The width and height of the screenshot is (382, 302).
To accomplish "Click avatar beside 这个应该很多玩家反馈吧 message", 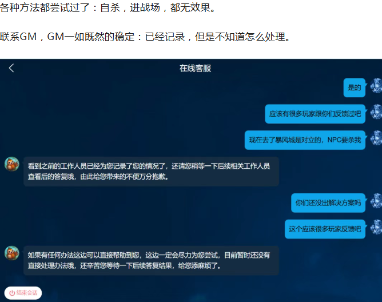I will [x=376, y=228].
